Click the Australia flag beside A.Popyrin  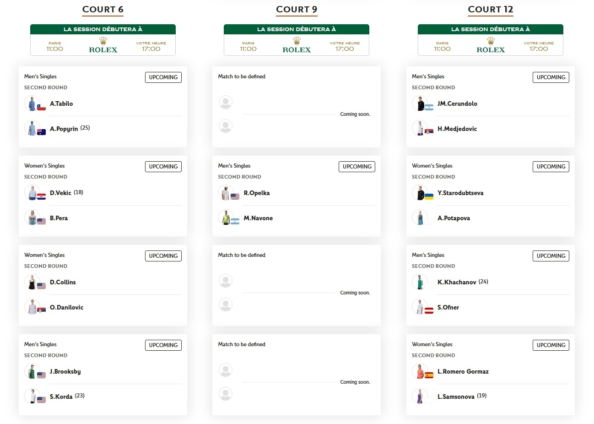pos(41,132)
